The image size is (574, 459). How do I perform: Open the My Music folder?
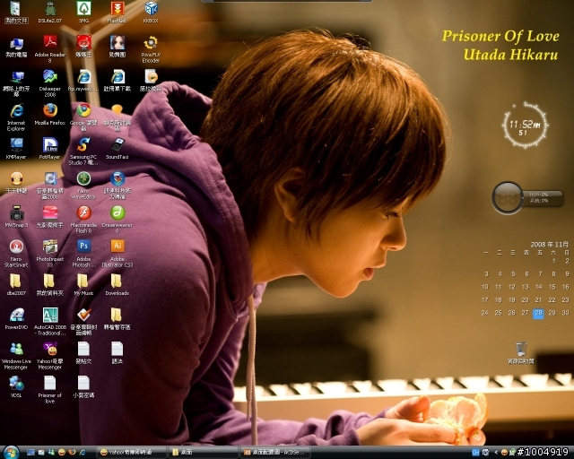point(83,284)
